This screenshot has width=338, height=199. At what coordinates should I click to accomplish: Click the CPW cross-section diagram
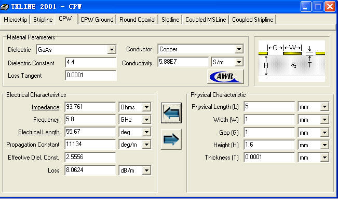tap(292, 61)
